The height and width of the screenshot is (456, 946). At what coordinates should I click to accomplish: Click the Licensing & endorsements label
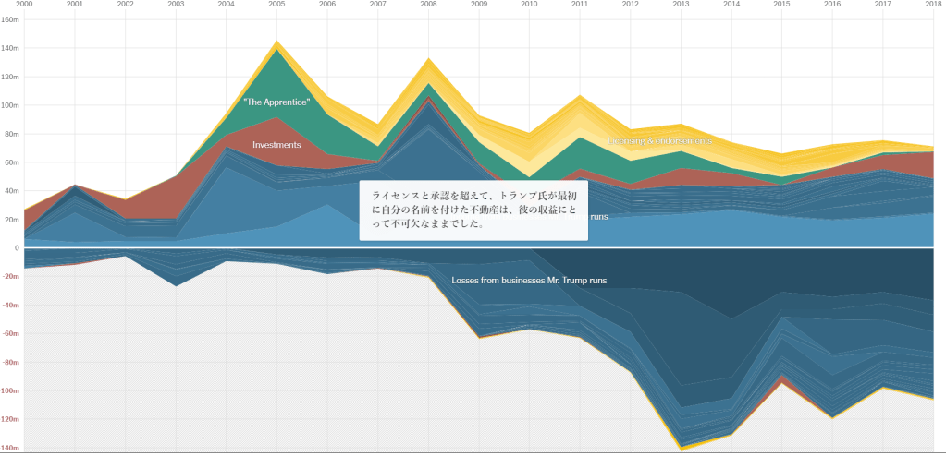click(659, 140)
